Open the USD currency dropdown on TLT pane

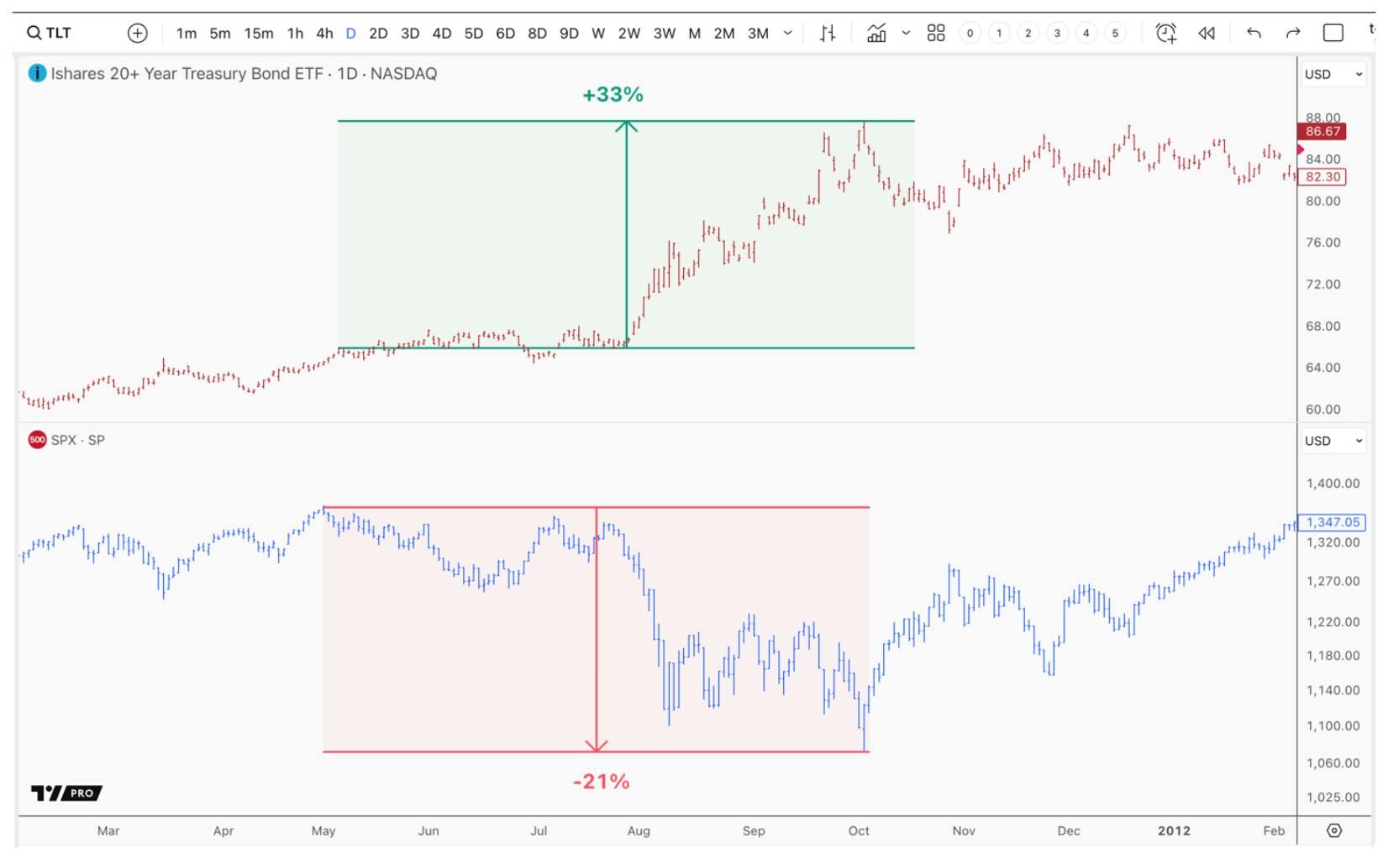click(1333, 74)
